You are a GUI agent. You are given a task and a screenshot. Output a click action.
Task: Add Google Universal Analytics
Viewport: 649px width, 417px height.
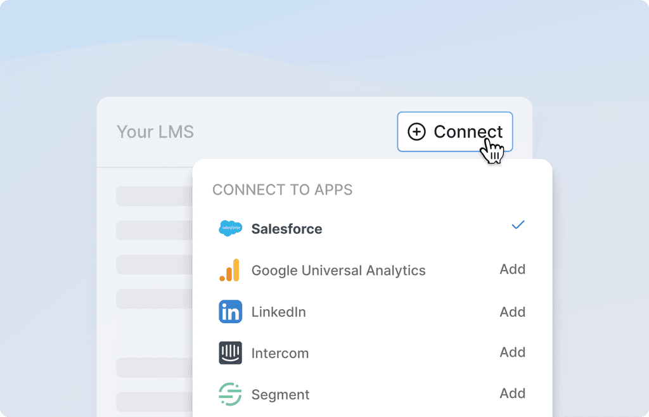pos(512,270)
